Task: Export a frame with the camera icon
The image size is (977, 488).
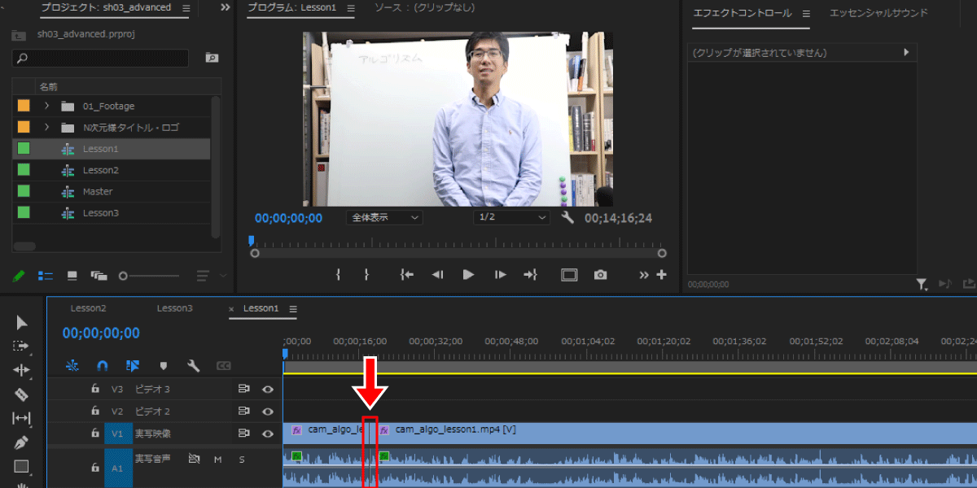Action: (x=600, y=275)
